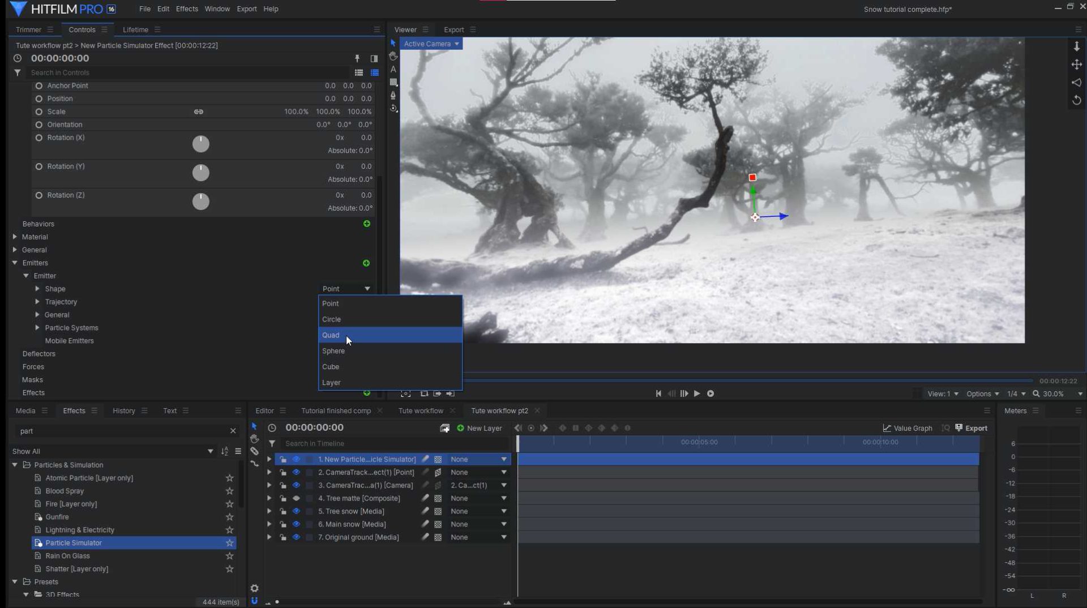Toggle Scale link proportions icon
This screenshot has height=608, width=1087.
point(198,112)
